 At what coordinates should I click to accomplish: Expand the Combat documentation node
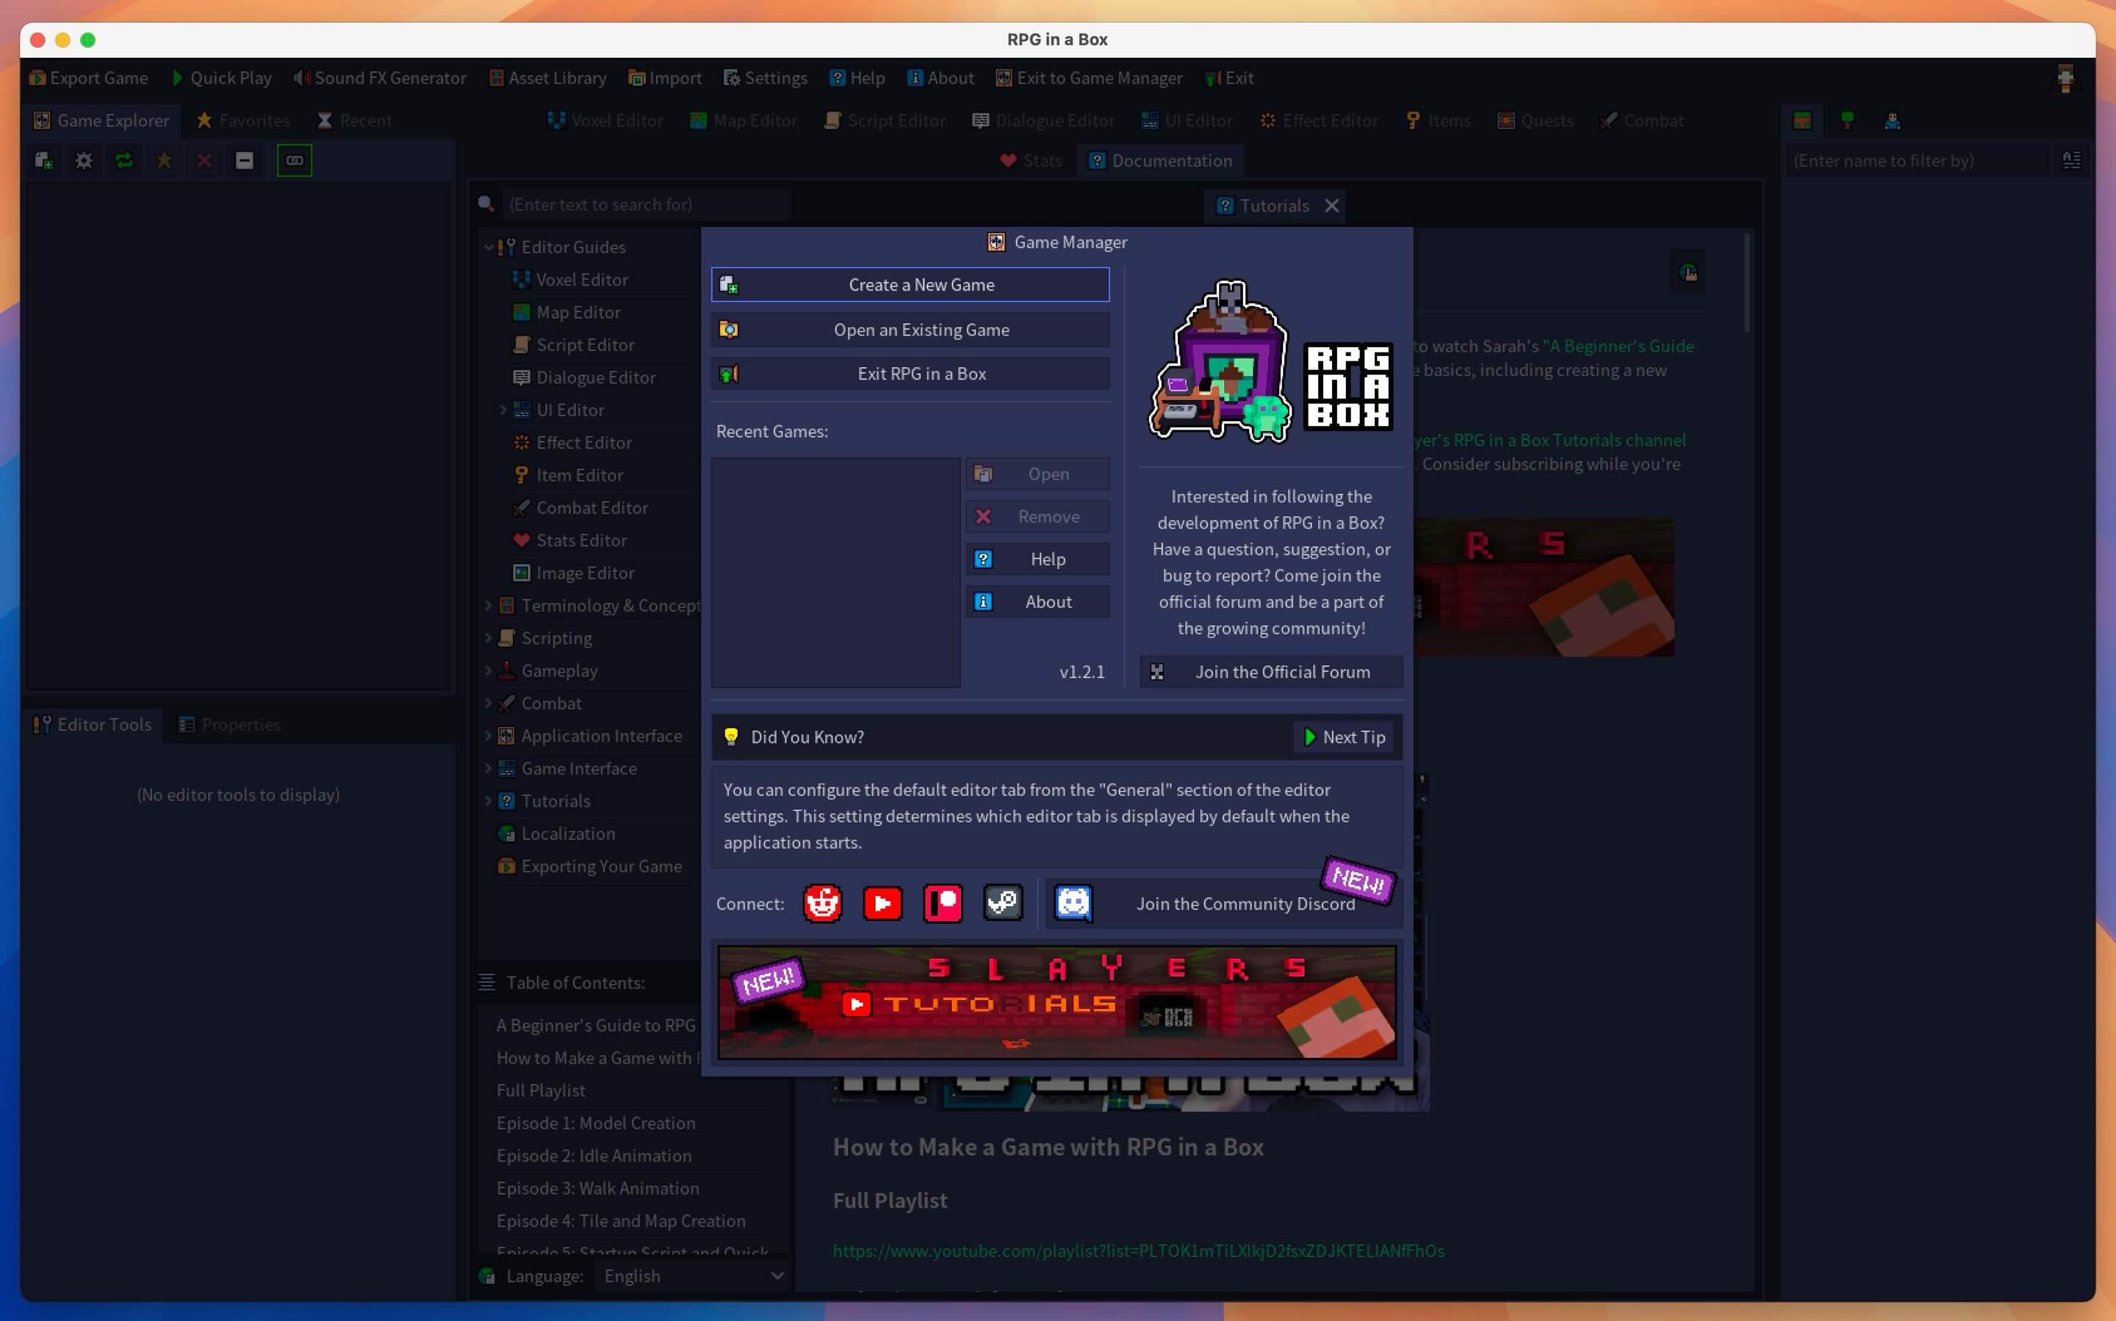[489, 703]
